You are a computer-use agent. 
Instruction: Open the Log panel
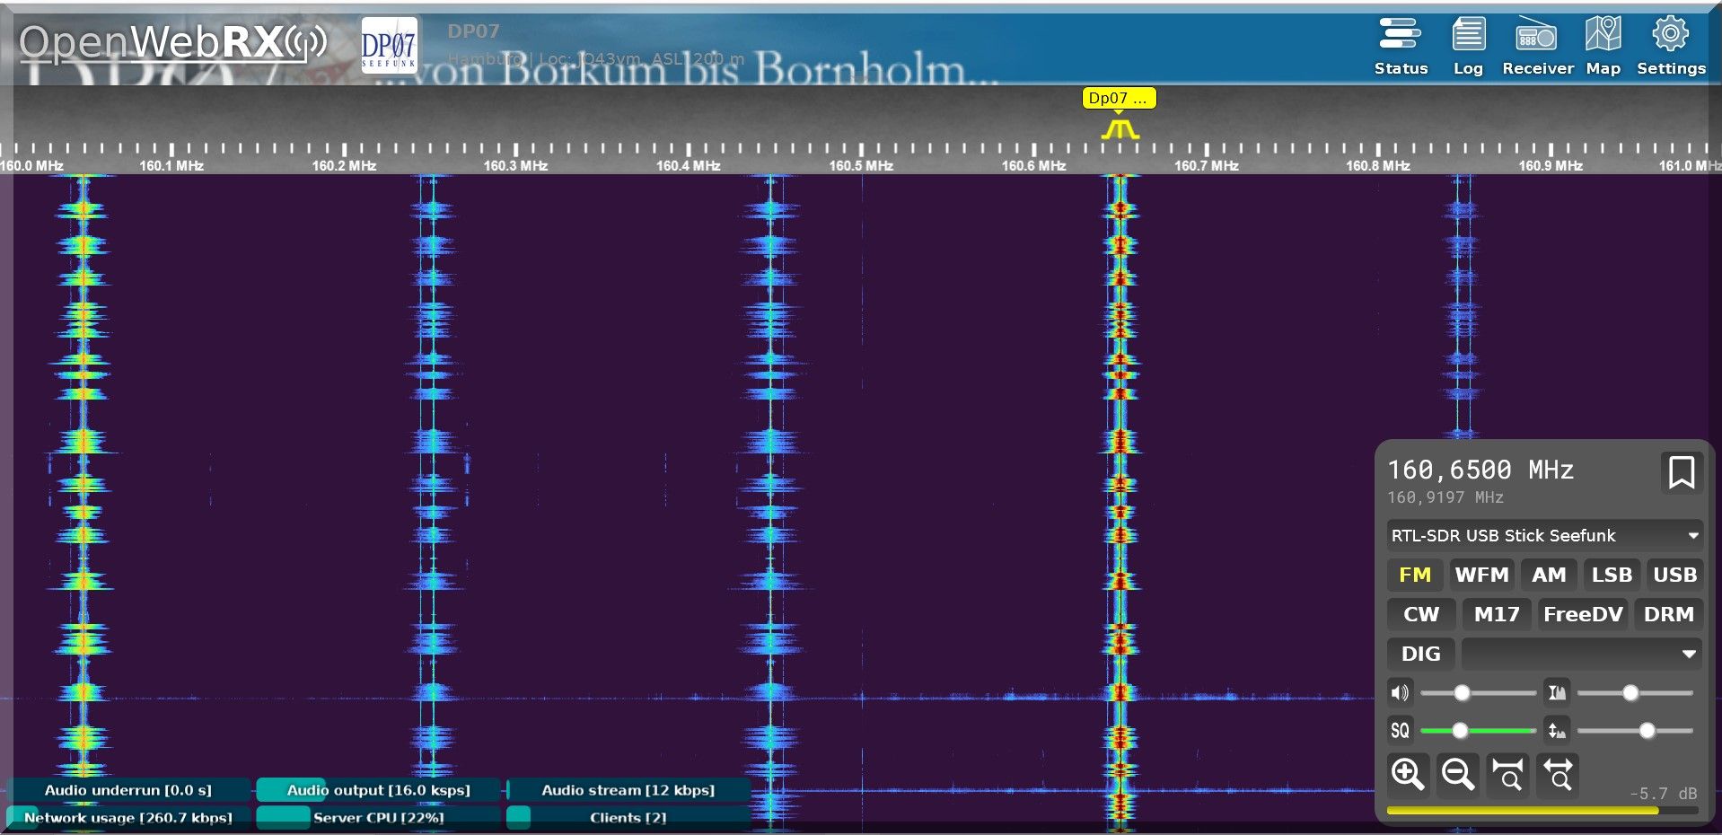coord(1468,47)
